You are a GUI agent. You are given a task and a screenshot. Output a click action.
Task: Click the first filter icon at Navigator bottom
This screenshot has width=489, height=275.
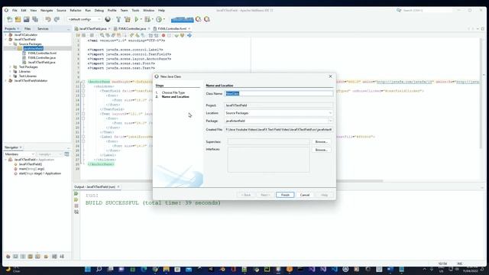8,257
